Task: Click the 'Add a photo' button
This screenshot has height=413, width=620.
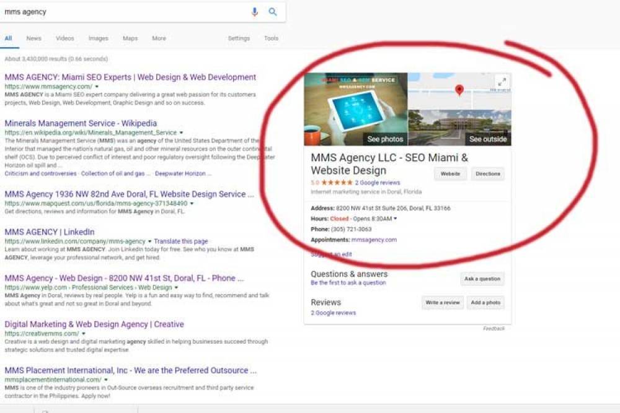Action: pyautogui.click(x=485, y=302)
